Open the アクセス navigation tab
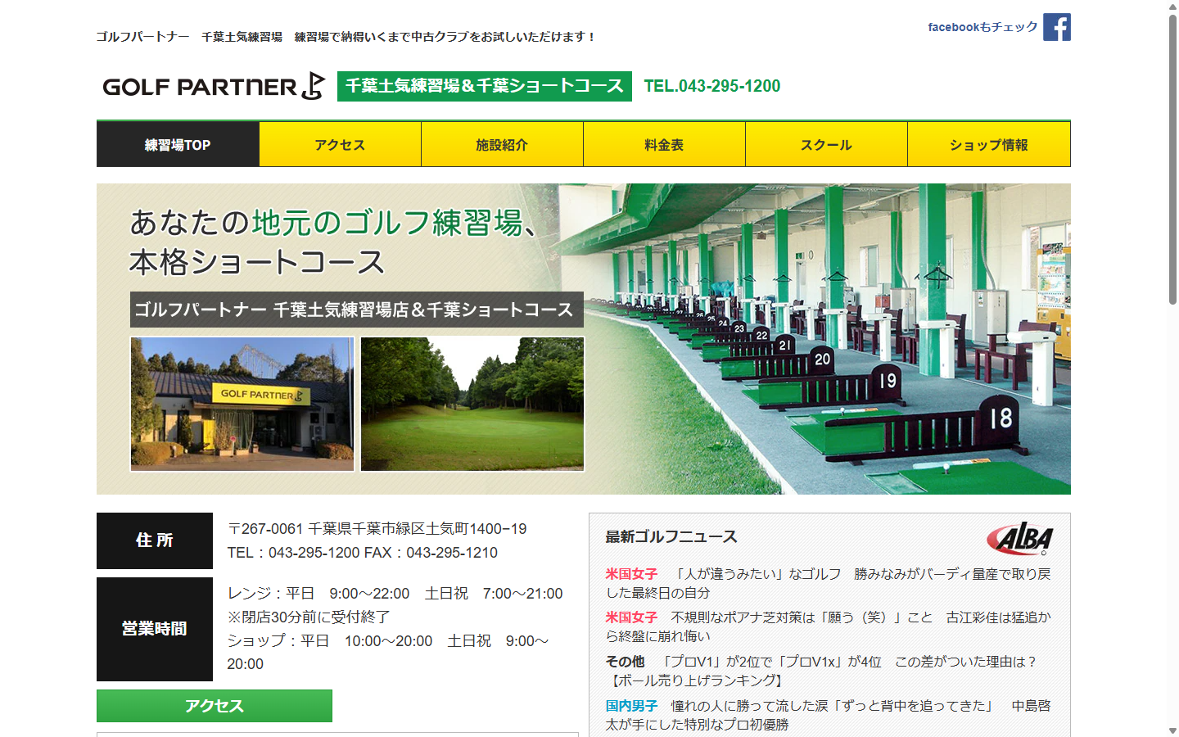 tap(340, 145)
